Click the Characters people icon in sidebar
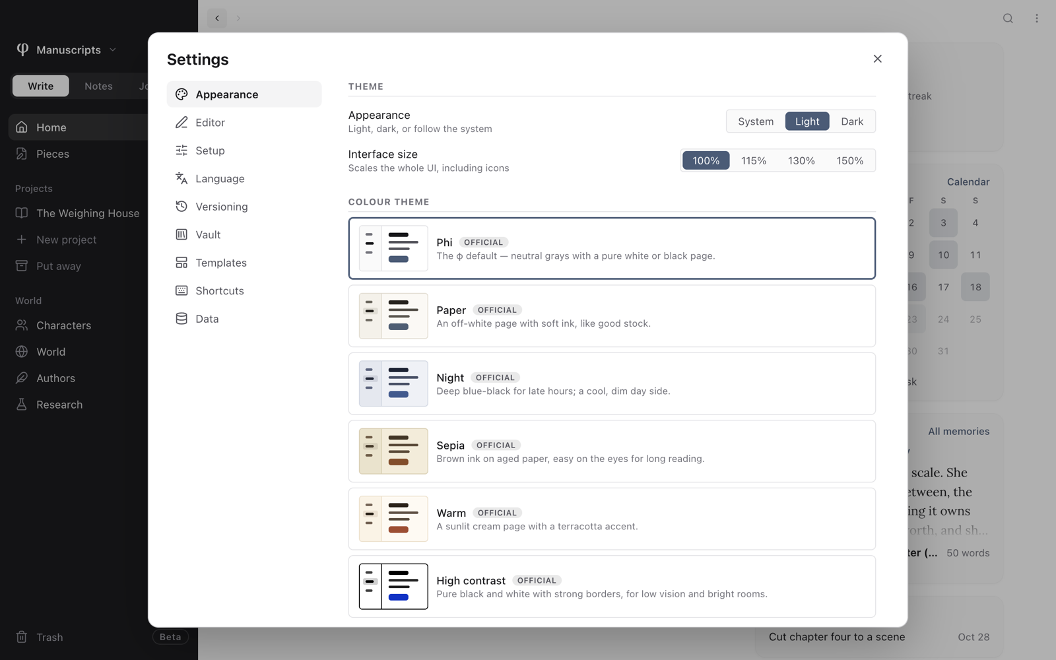Screen dimensions: 1056x660 coord(22,325)
